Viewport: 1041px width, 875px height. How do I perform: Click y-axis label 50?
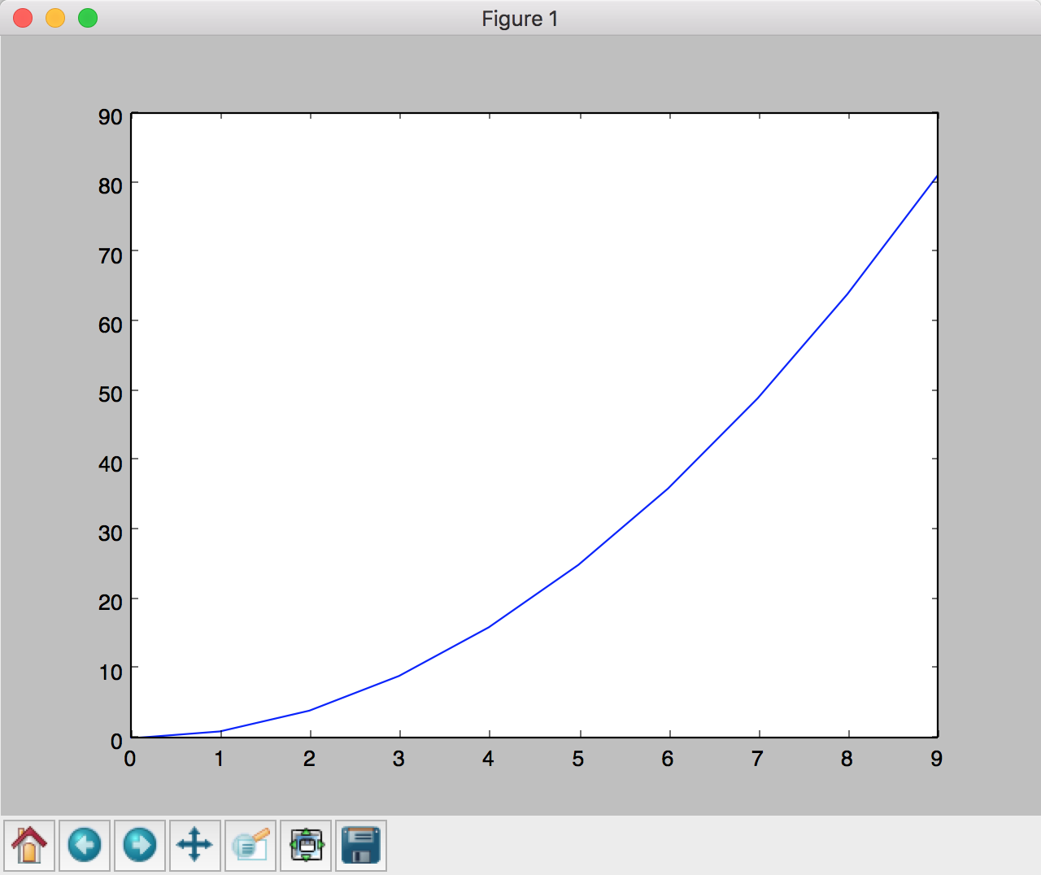coord(110,394)
